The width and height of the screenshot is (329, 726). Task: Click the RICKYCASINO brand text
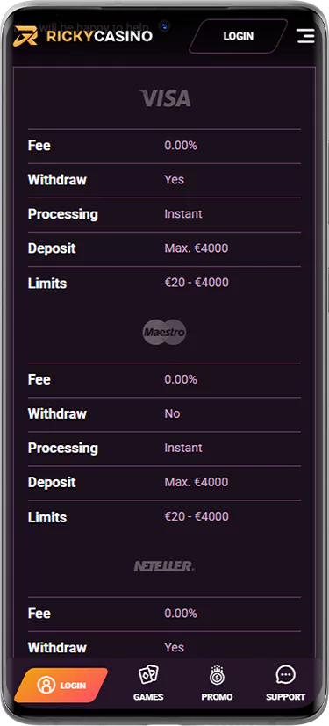tap(99, 36)
